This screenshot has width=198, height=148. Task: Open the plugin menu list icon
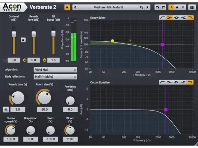click(192, 7)
